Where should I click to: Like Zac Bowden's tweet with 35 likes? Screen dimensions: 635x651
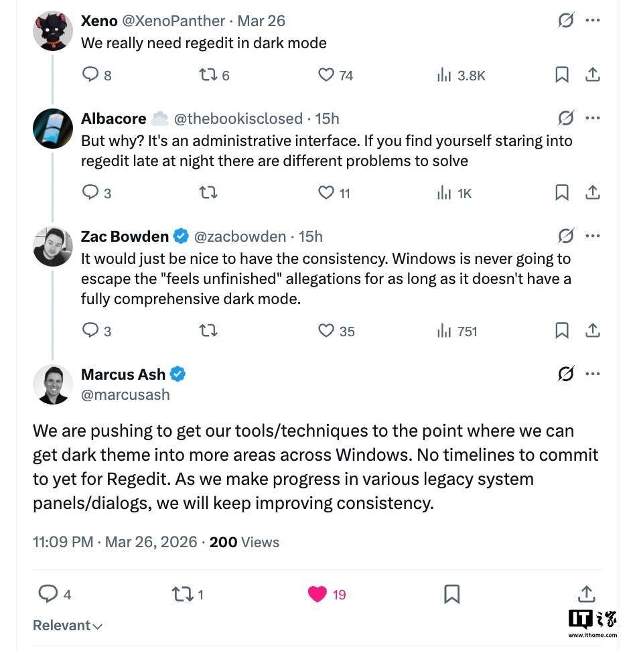tap(326, 330)
